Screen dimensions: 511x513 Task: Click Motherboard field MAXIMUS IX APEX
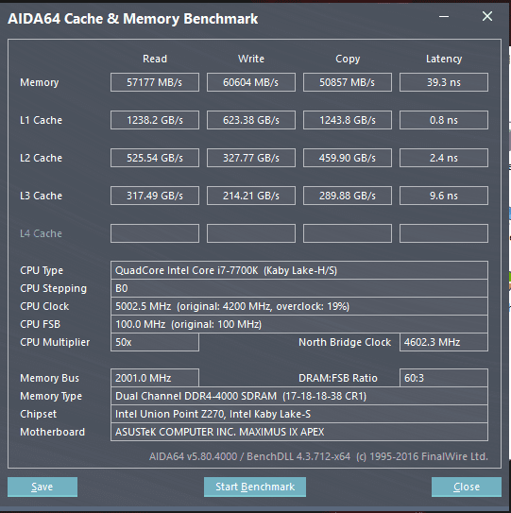[299, 432]
